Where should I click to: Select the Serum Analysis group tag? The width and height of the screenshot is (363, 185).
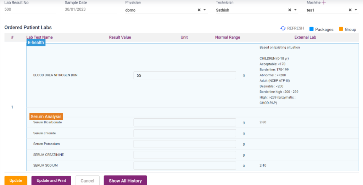tap(46, 117)
